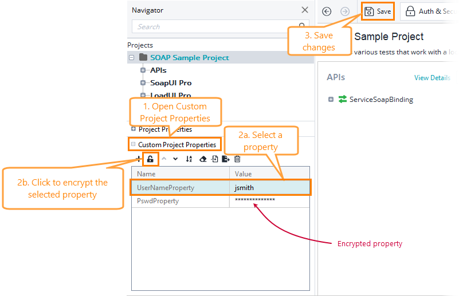This screenshot has width=459, height=296.
Task: Click the Name column header
Action: pos(181,173)
